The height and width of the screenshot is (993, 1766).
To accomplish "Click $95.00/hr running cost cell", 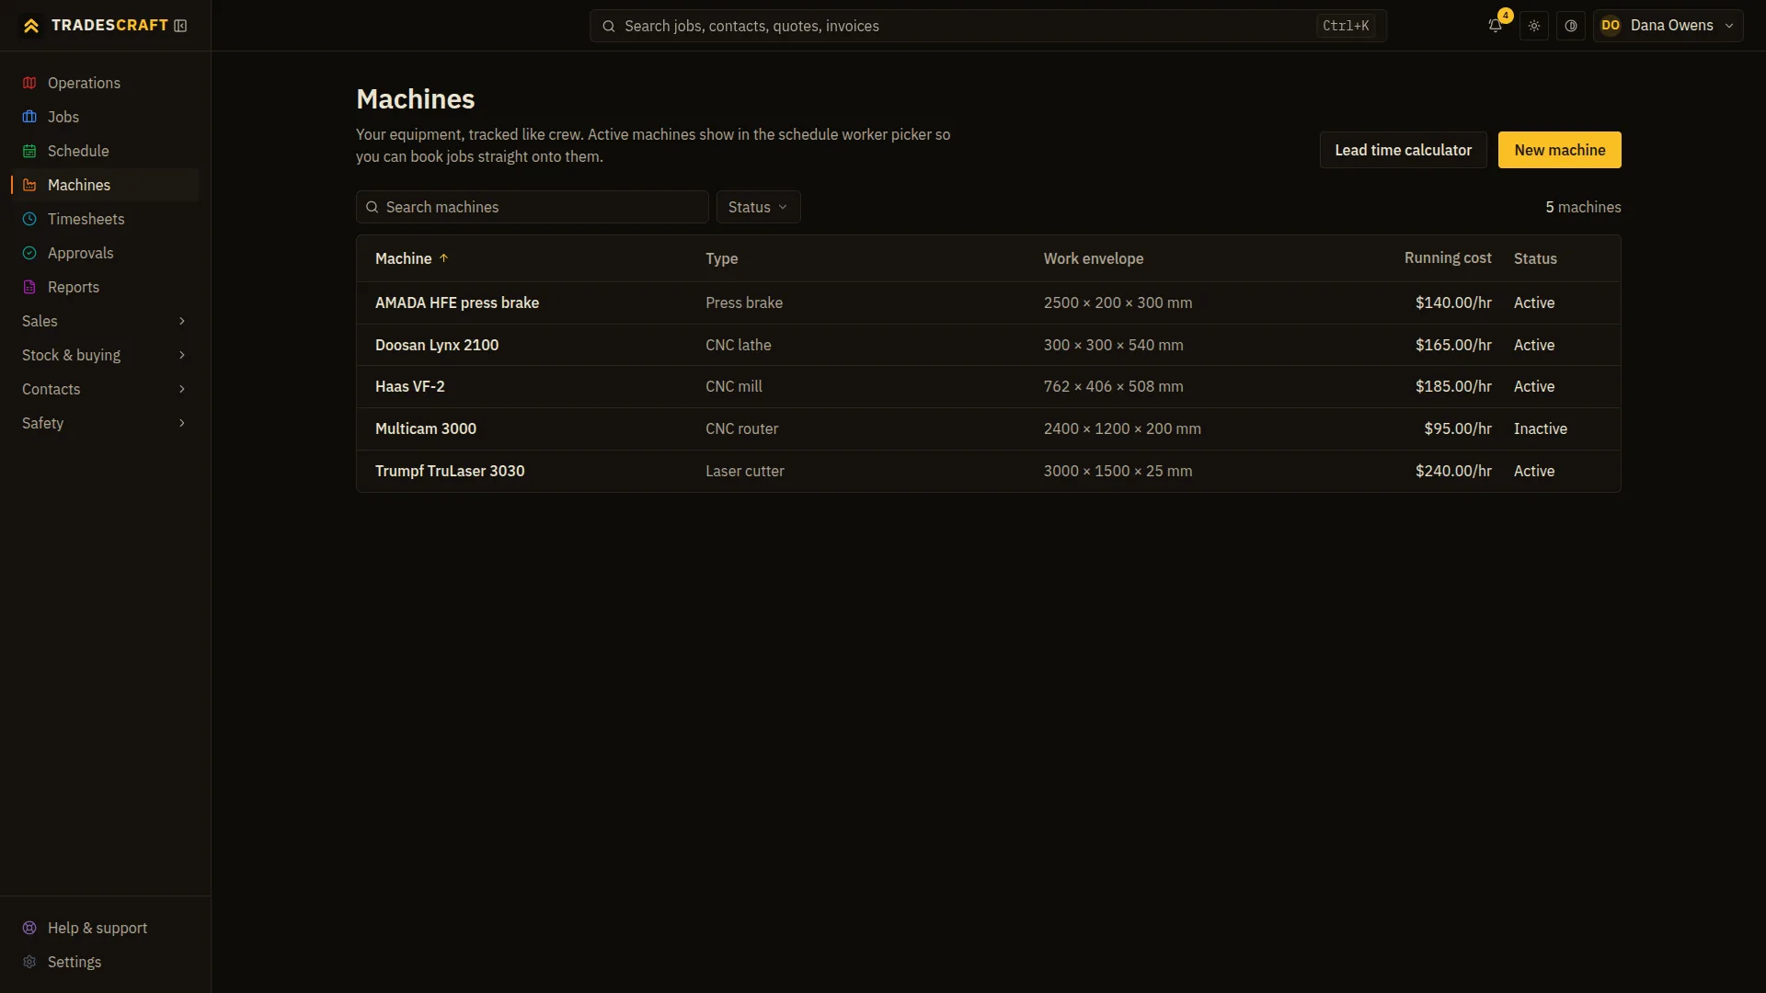I will click(x=1458, y=428).
